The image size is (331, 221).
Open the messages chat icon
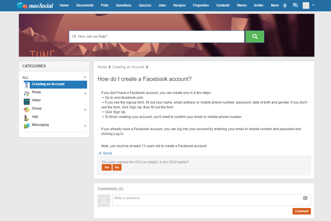pyautogui.click(x=295, y=5)
